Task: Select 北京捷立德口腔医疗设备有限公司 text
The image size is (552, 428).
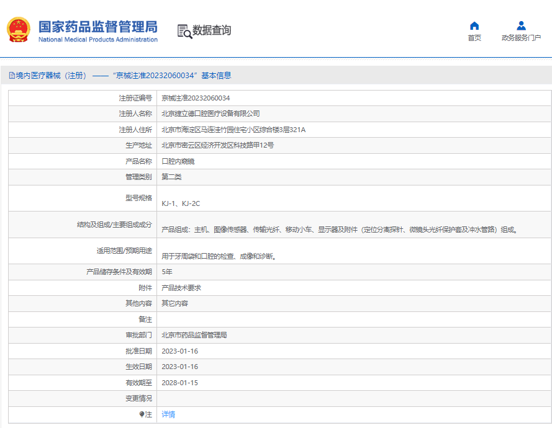Action: click(x=210, y=114)
